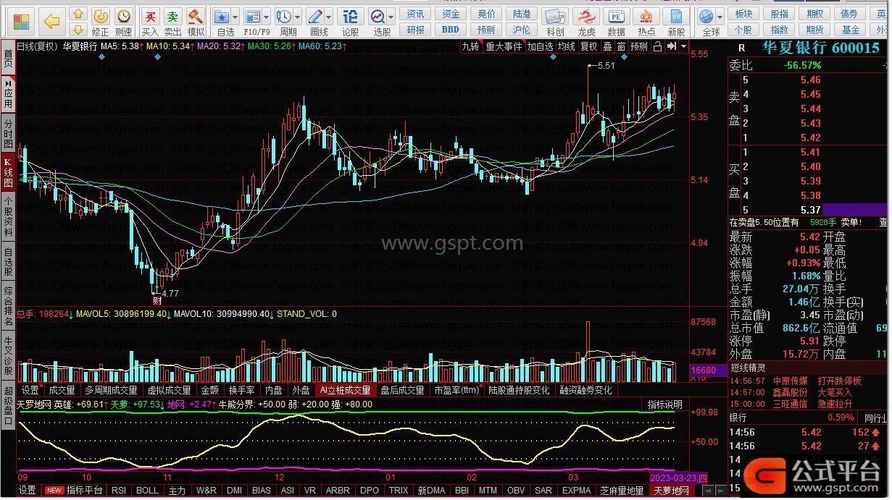Open the 研报 research reports button
Viewport: 892px width, 500px height.
(416, 30)
